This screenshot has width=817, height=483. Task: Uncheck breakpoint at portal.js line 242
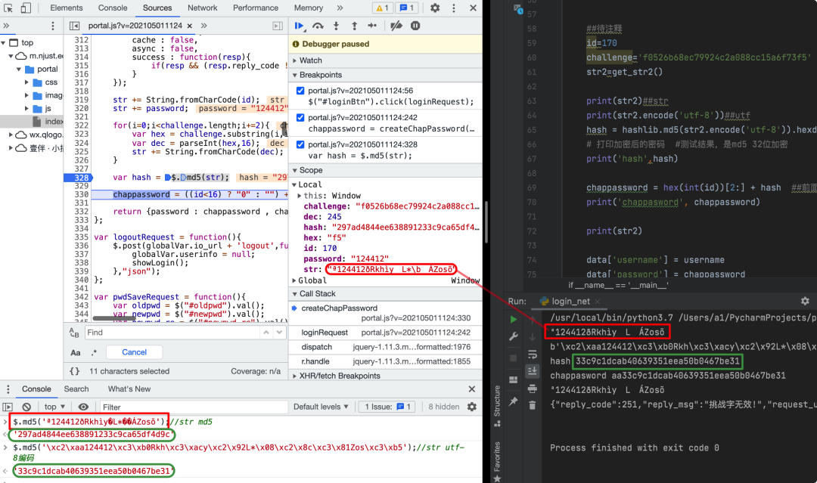(x=300, y=118)
